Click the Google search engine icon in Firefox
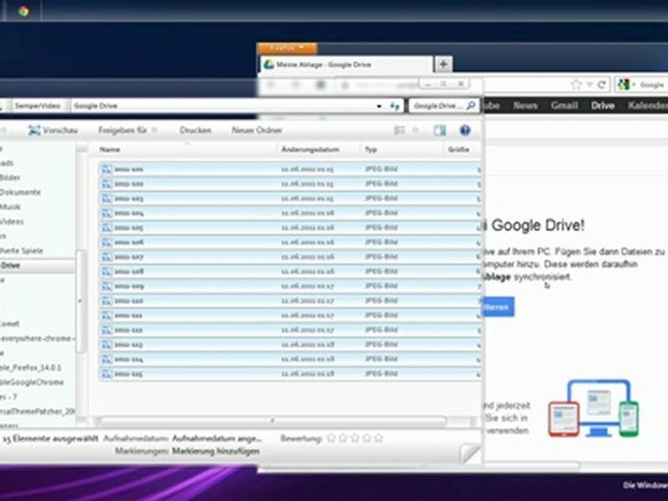The image size is (668, 501). [623, 84]
